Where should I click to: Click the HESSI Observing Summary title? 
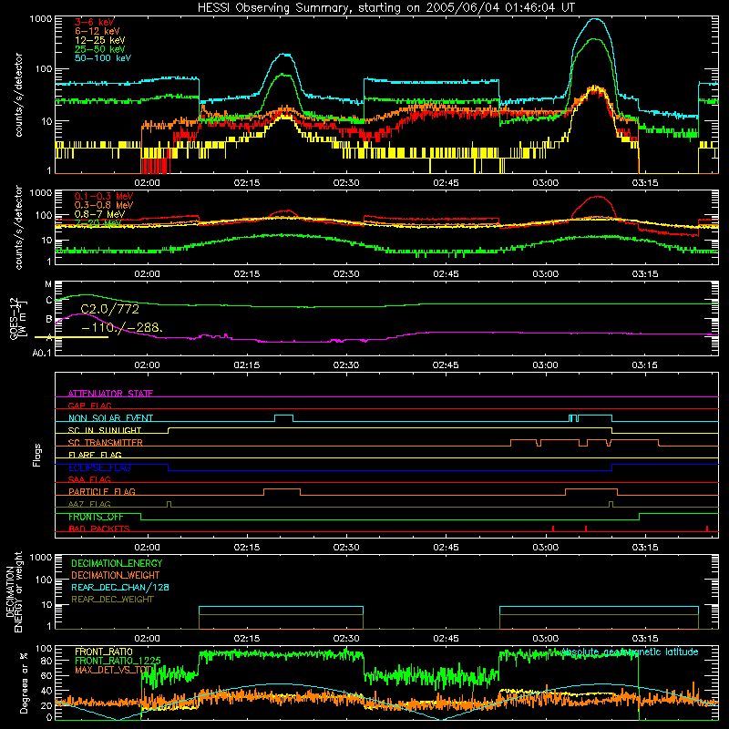(x=385, y=8)
